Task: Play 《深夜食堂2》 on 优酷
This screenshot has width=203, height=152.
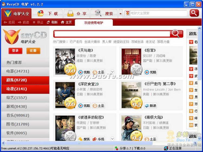Action: point(84,105)
